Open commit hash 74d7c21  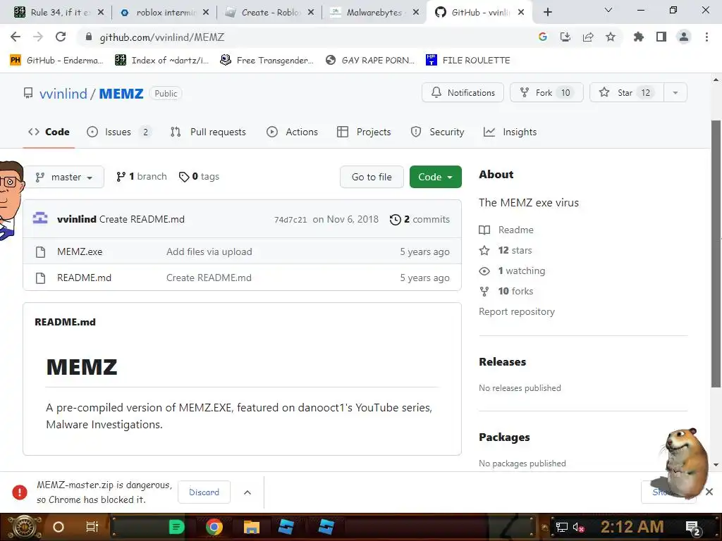tap(290, 220)
